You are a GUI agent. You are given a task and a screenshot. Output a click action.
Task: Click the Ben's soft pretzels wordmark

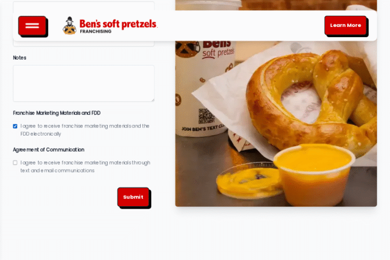coord(118,24)
